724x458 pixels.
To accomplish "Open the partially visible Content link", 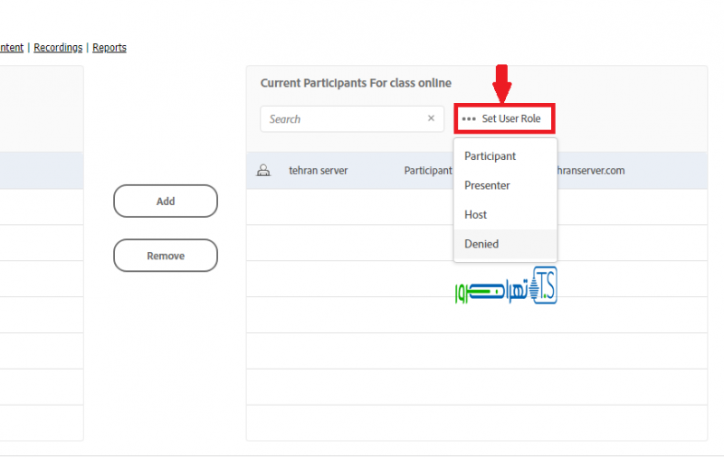I will 11,48.
